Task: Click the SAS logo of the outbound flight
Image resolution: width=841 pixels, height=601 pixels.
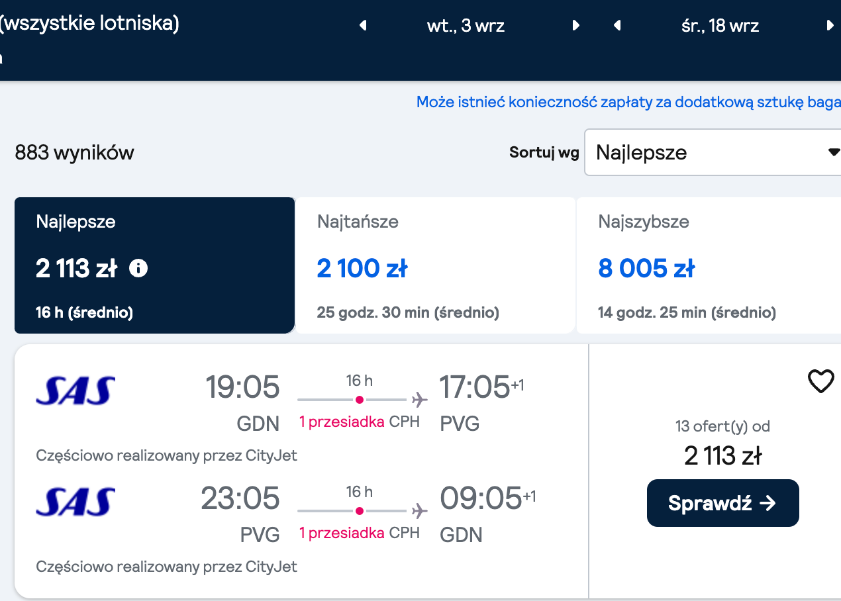Action: [x=75, y=389]
